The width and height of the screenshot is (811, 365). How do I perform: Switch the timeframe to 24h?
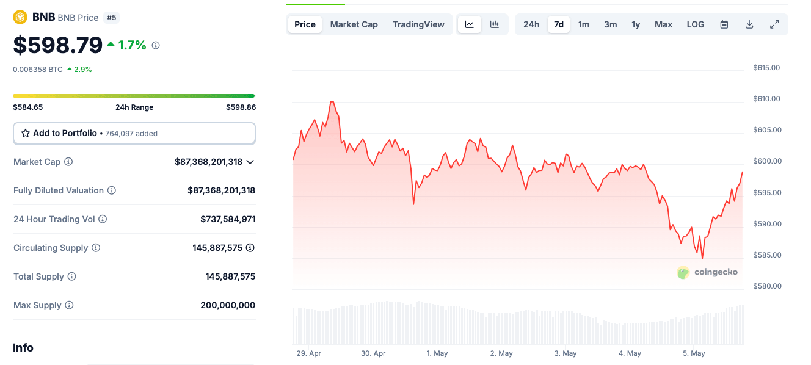(531, 24)
